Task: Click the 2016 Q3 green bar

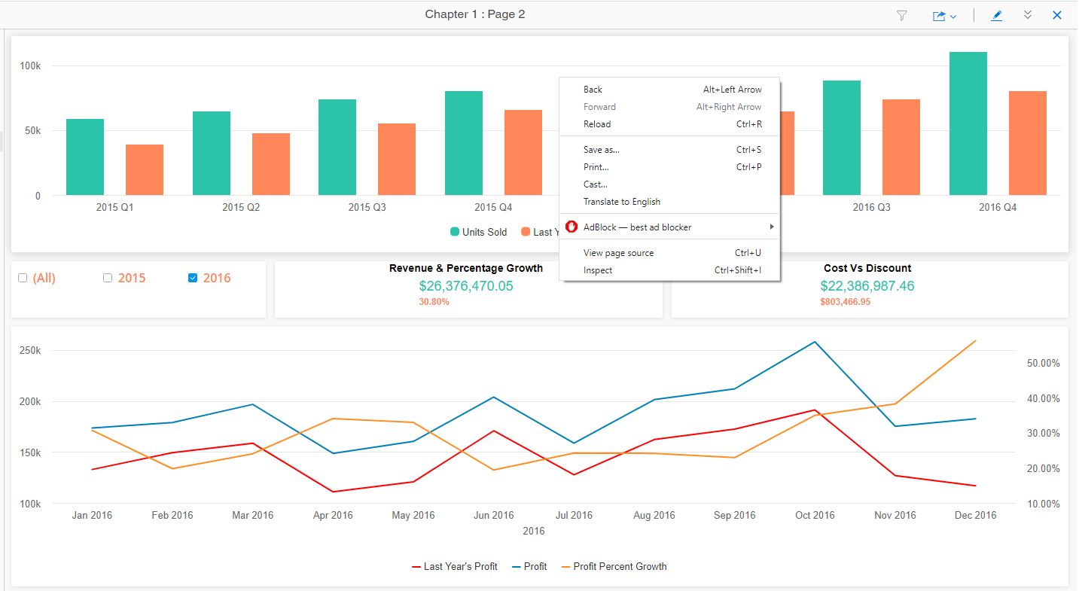Action: coord(842,138)
